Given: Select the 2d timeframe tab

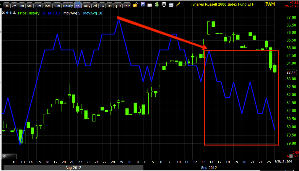Looking at the screenshot, I should pos(95,6).
